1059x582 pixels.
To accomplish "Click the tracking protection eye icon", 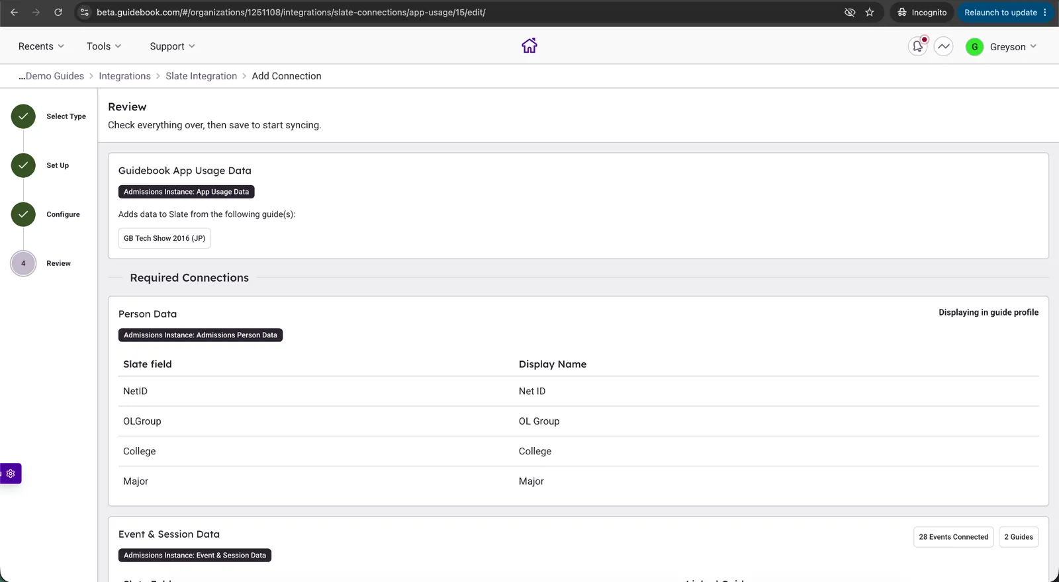I will pyautogui.click(x=850, y=12).
